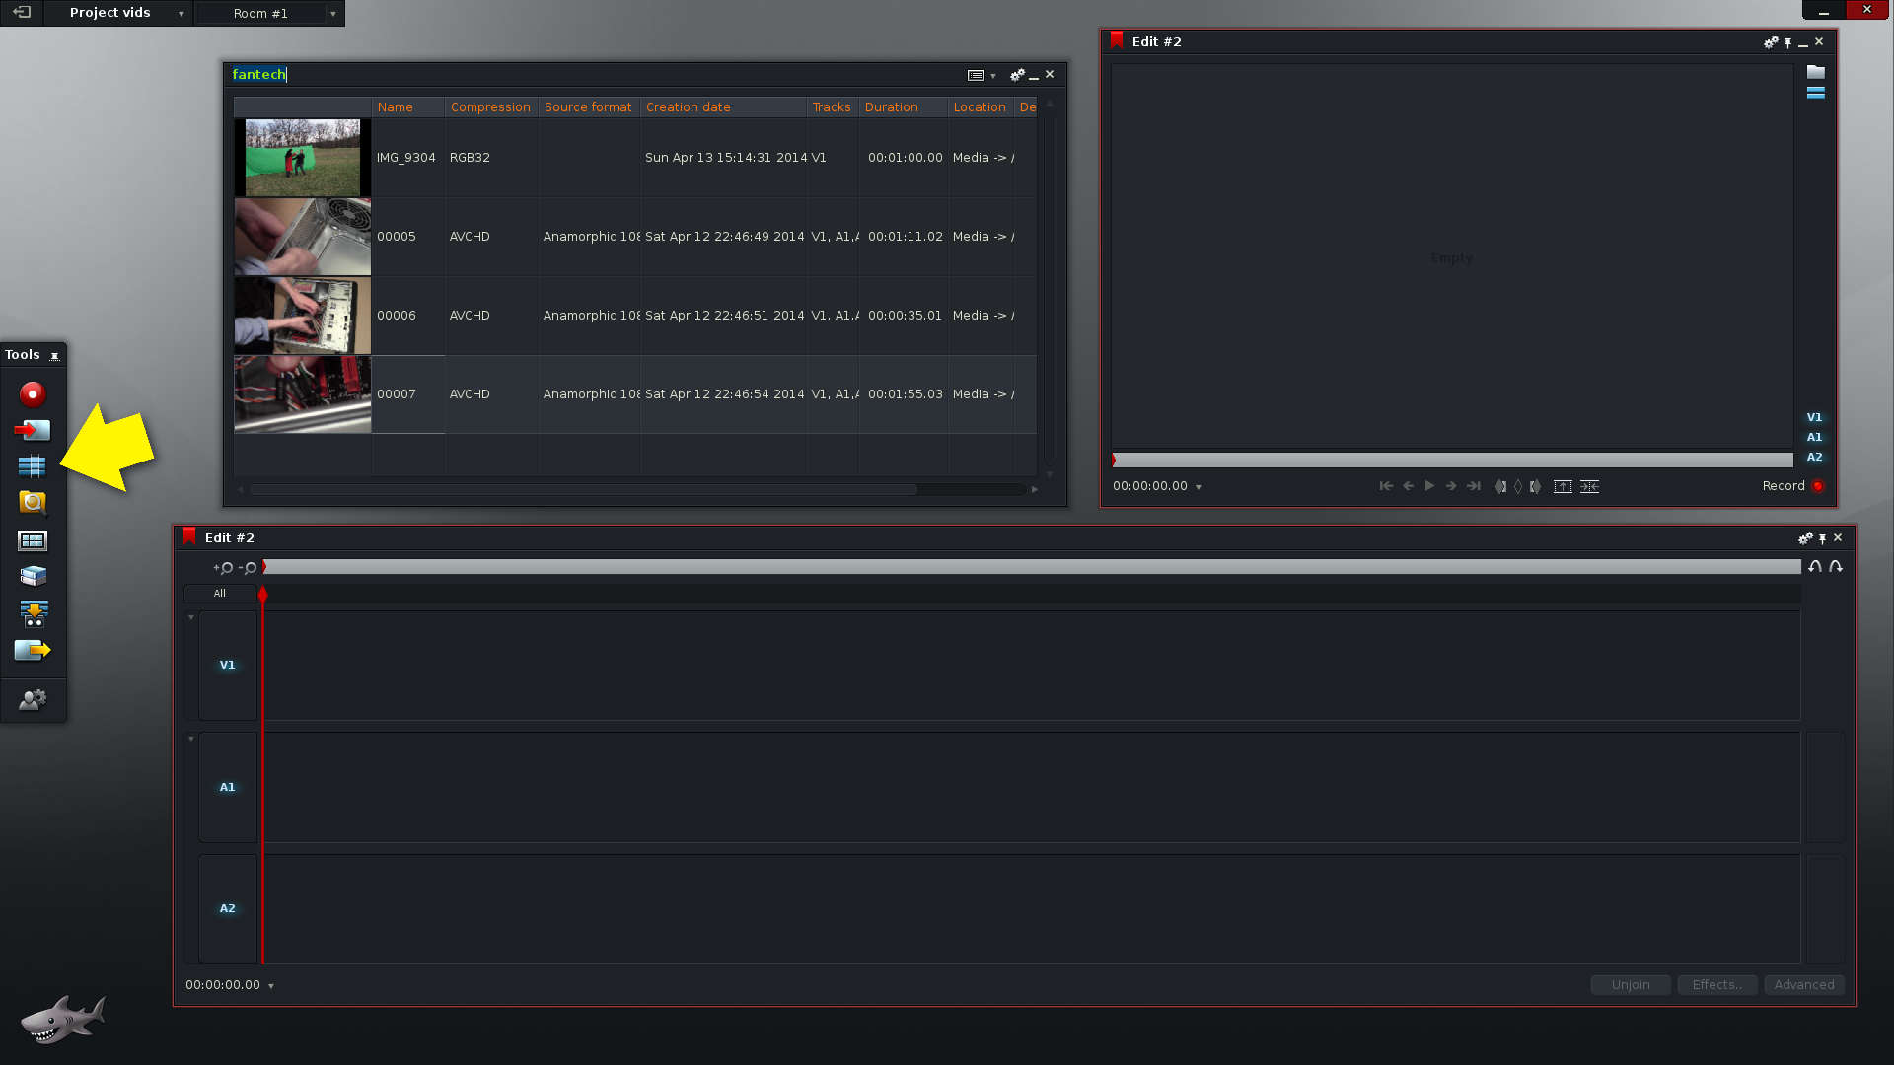This screenshot has height=1065, width=1894.
Task: Open the Import clips tool
Action: pyautogui.click(x=33, y=431)
